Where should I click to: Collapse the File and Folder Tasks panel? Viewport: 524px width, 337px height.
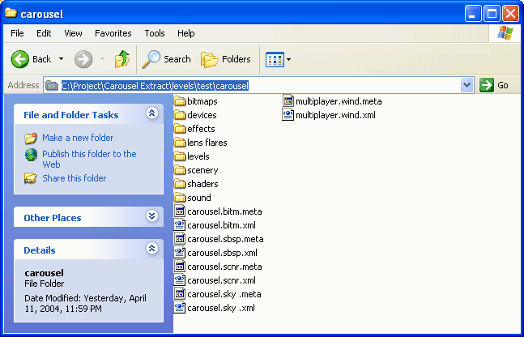pos(151,114)
